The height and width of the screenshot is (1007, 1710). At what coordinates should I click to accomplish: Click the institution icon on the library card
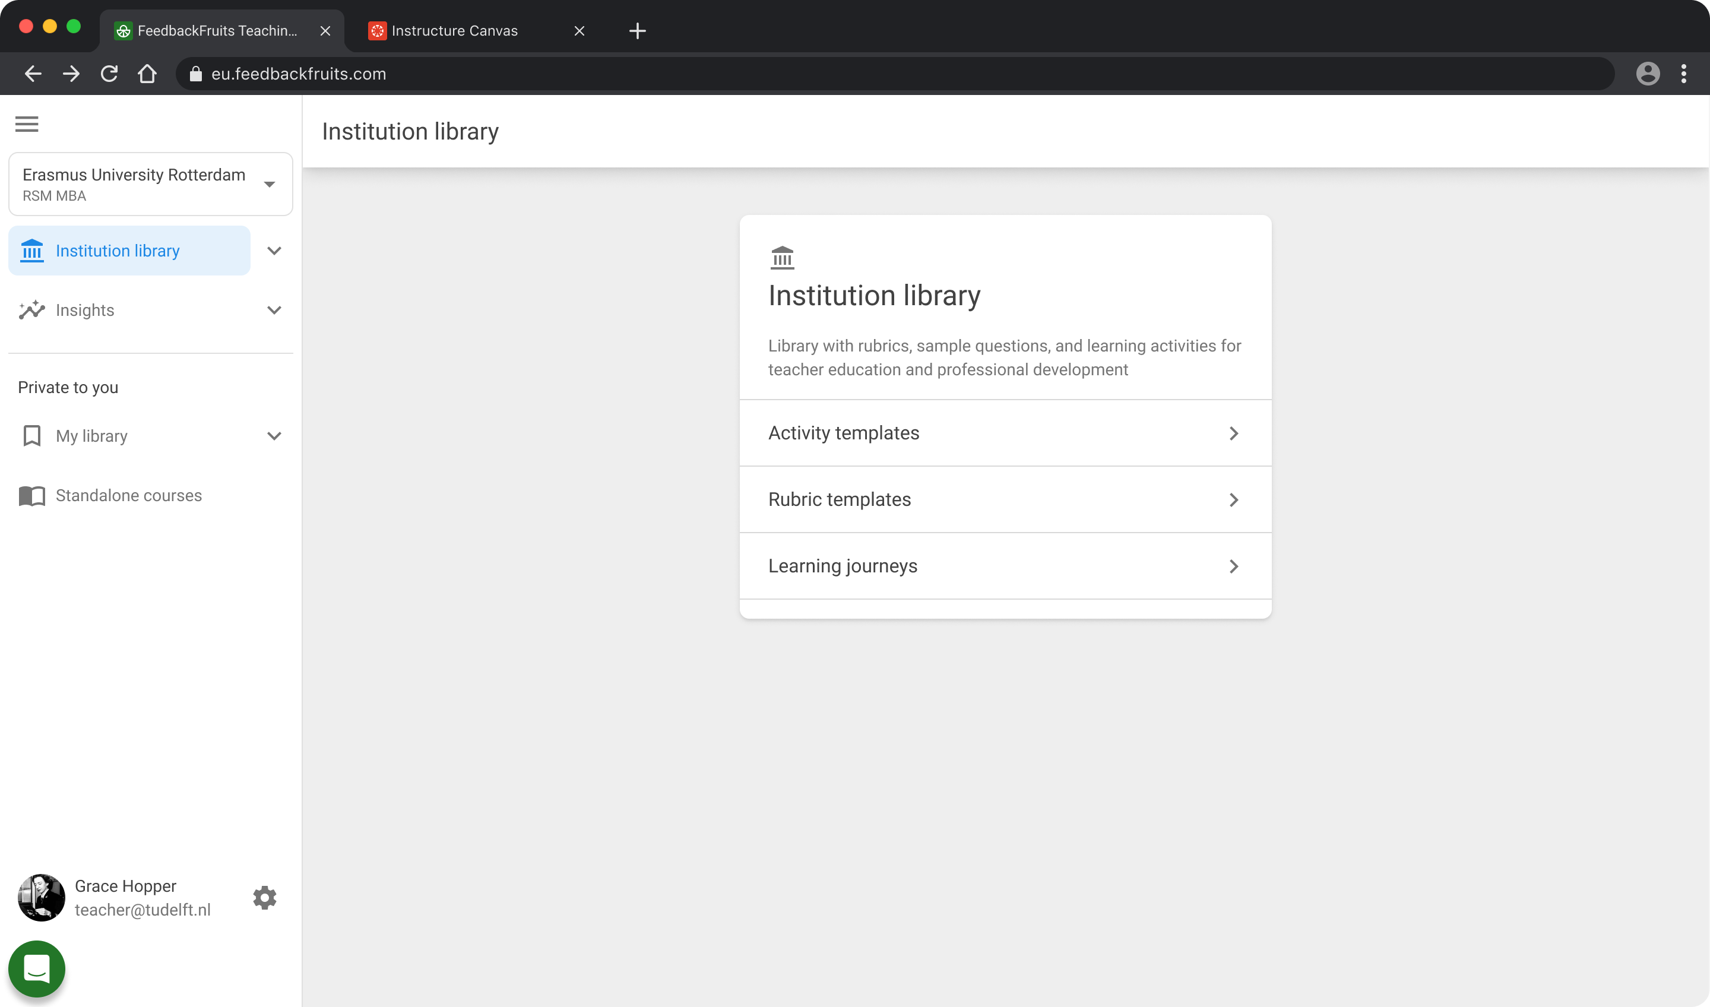[x=783, y=258]
